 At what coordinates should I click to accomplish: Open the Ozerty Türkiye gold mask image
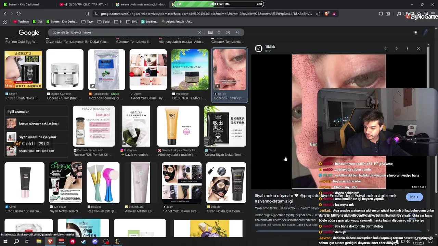click(178, 126)
